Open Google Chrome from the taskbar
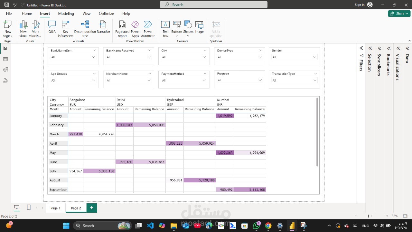Viewport: 412px width, 232px height. pos(268,226)
